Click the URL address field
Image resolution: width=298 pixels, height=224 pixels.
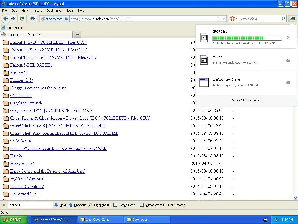pos(143,19)
